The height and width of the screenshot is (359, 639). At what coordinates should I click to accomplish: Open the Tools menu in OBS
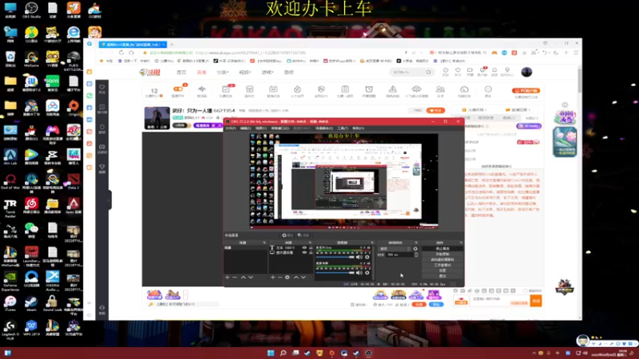pos(343,128)
